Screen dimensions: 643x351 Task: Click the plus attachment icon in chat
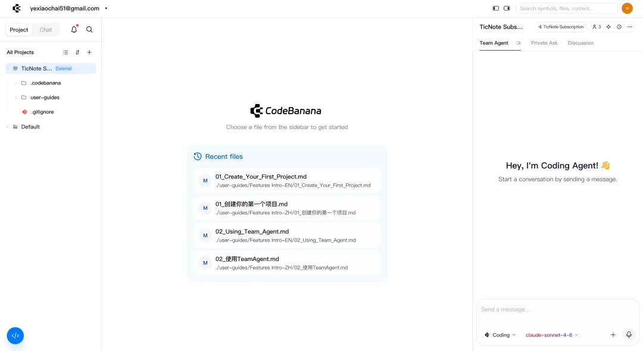(613, 335)
